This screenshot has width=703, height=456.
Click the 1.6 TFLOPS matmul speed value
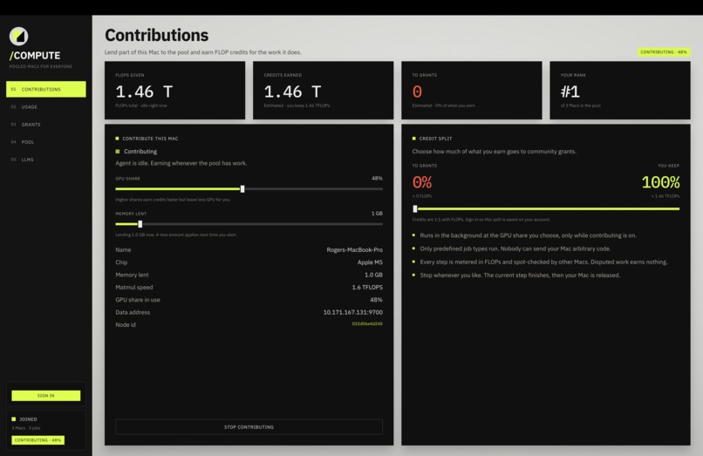click(x=367, y=288)
